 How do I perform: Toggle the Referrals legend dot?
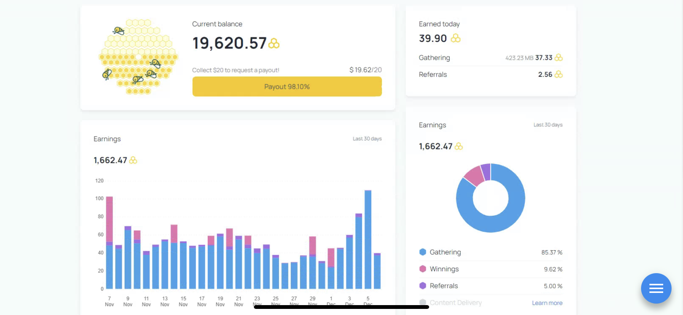coord(423,285)
